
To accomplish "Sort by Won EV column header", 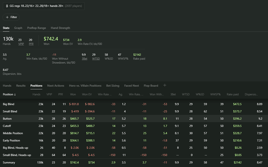I will tap(87, 94).
